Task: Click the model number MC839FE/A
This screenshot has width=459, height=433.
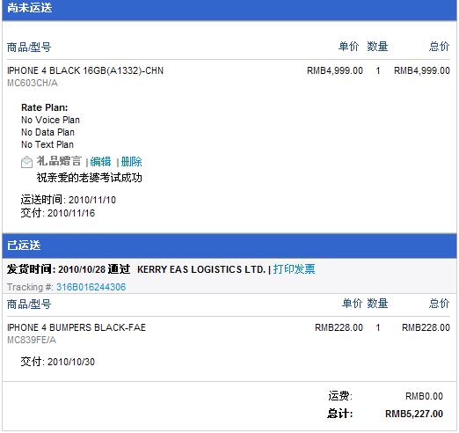Action: tap(32, 340)
